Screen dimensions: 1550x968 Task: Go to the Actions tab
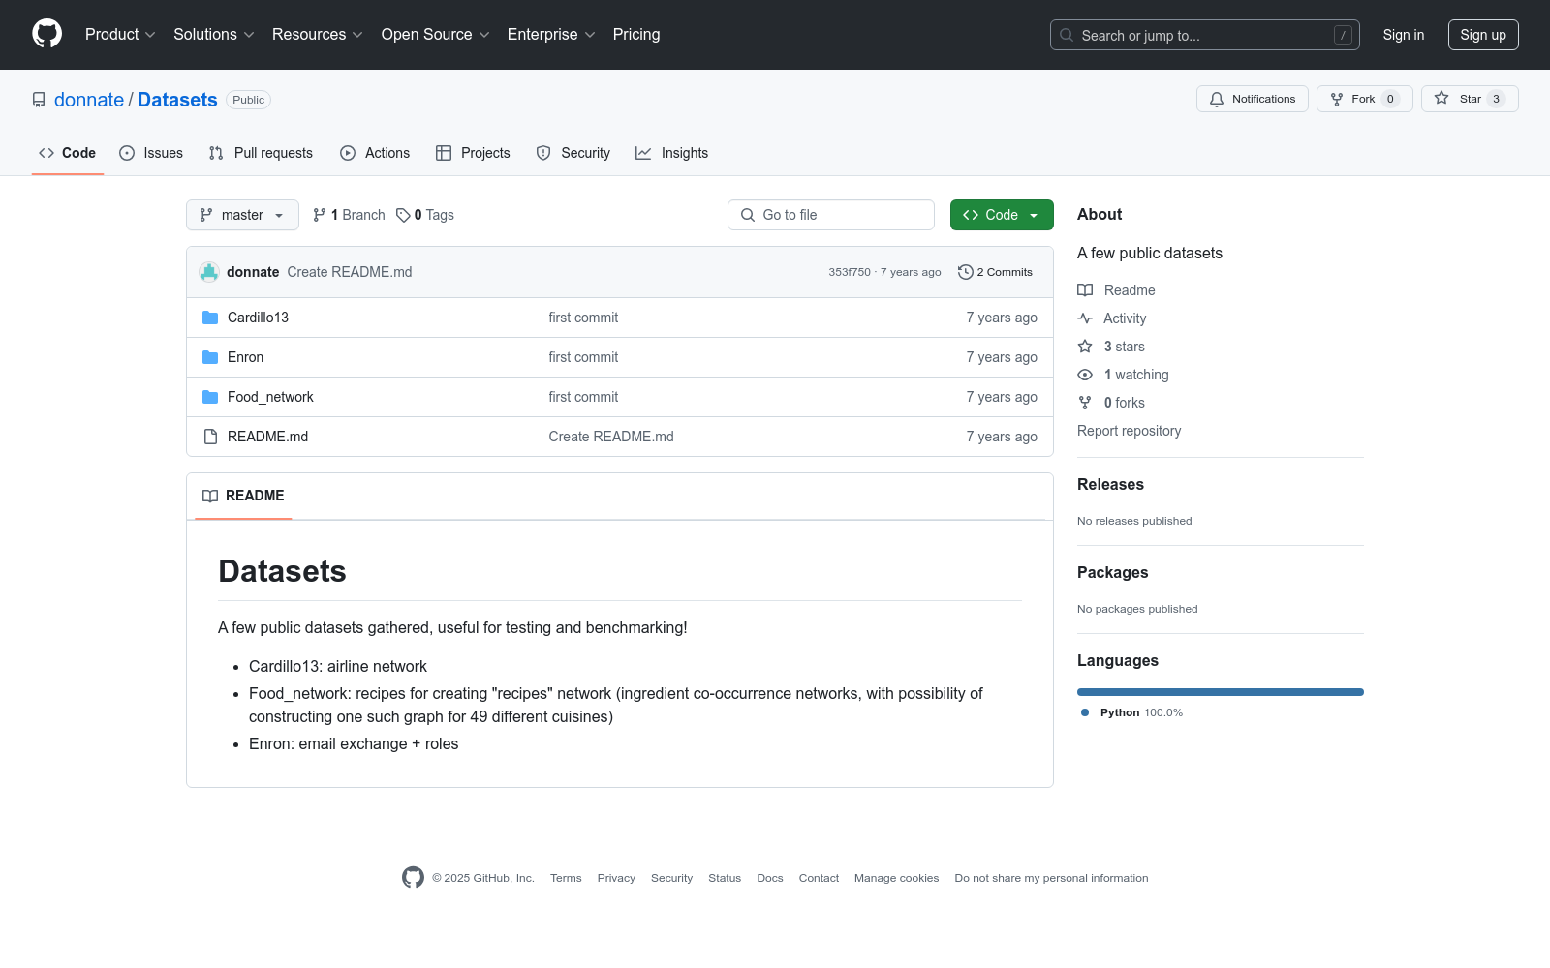tap(375, 153)
